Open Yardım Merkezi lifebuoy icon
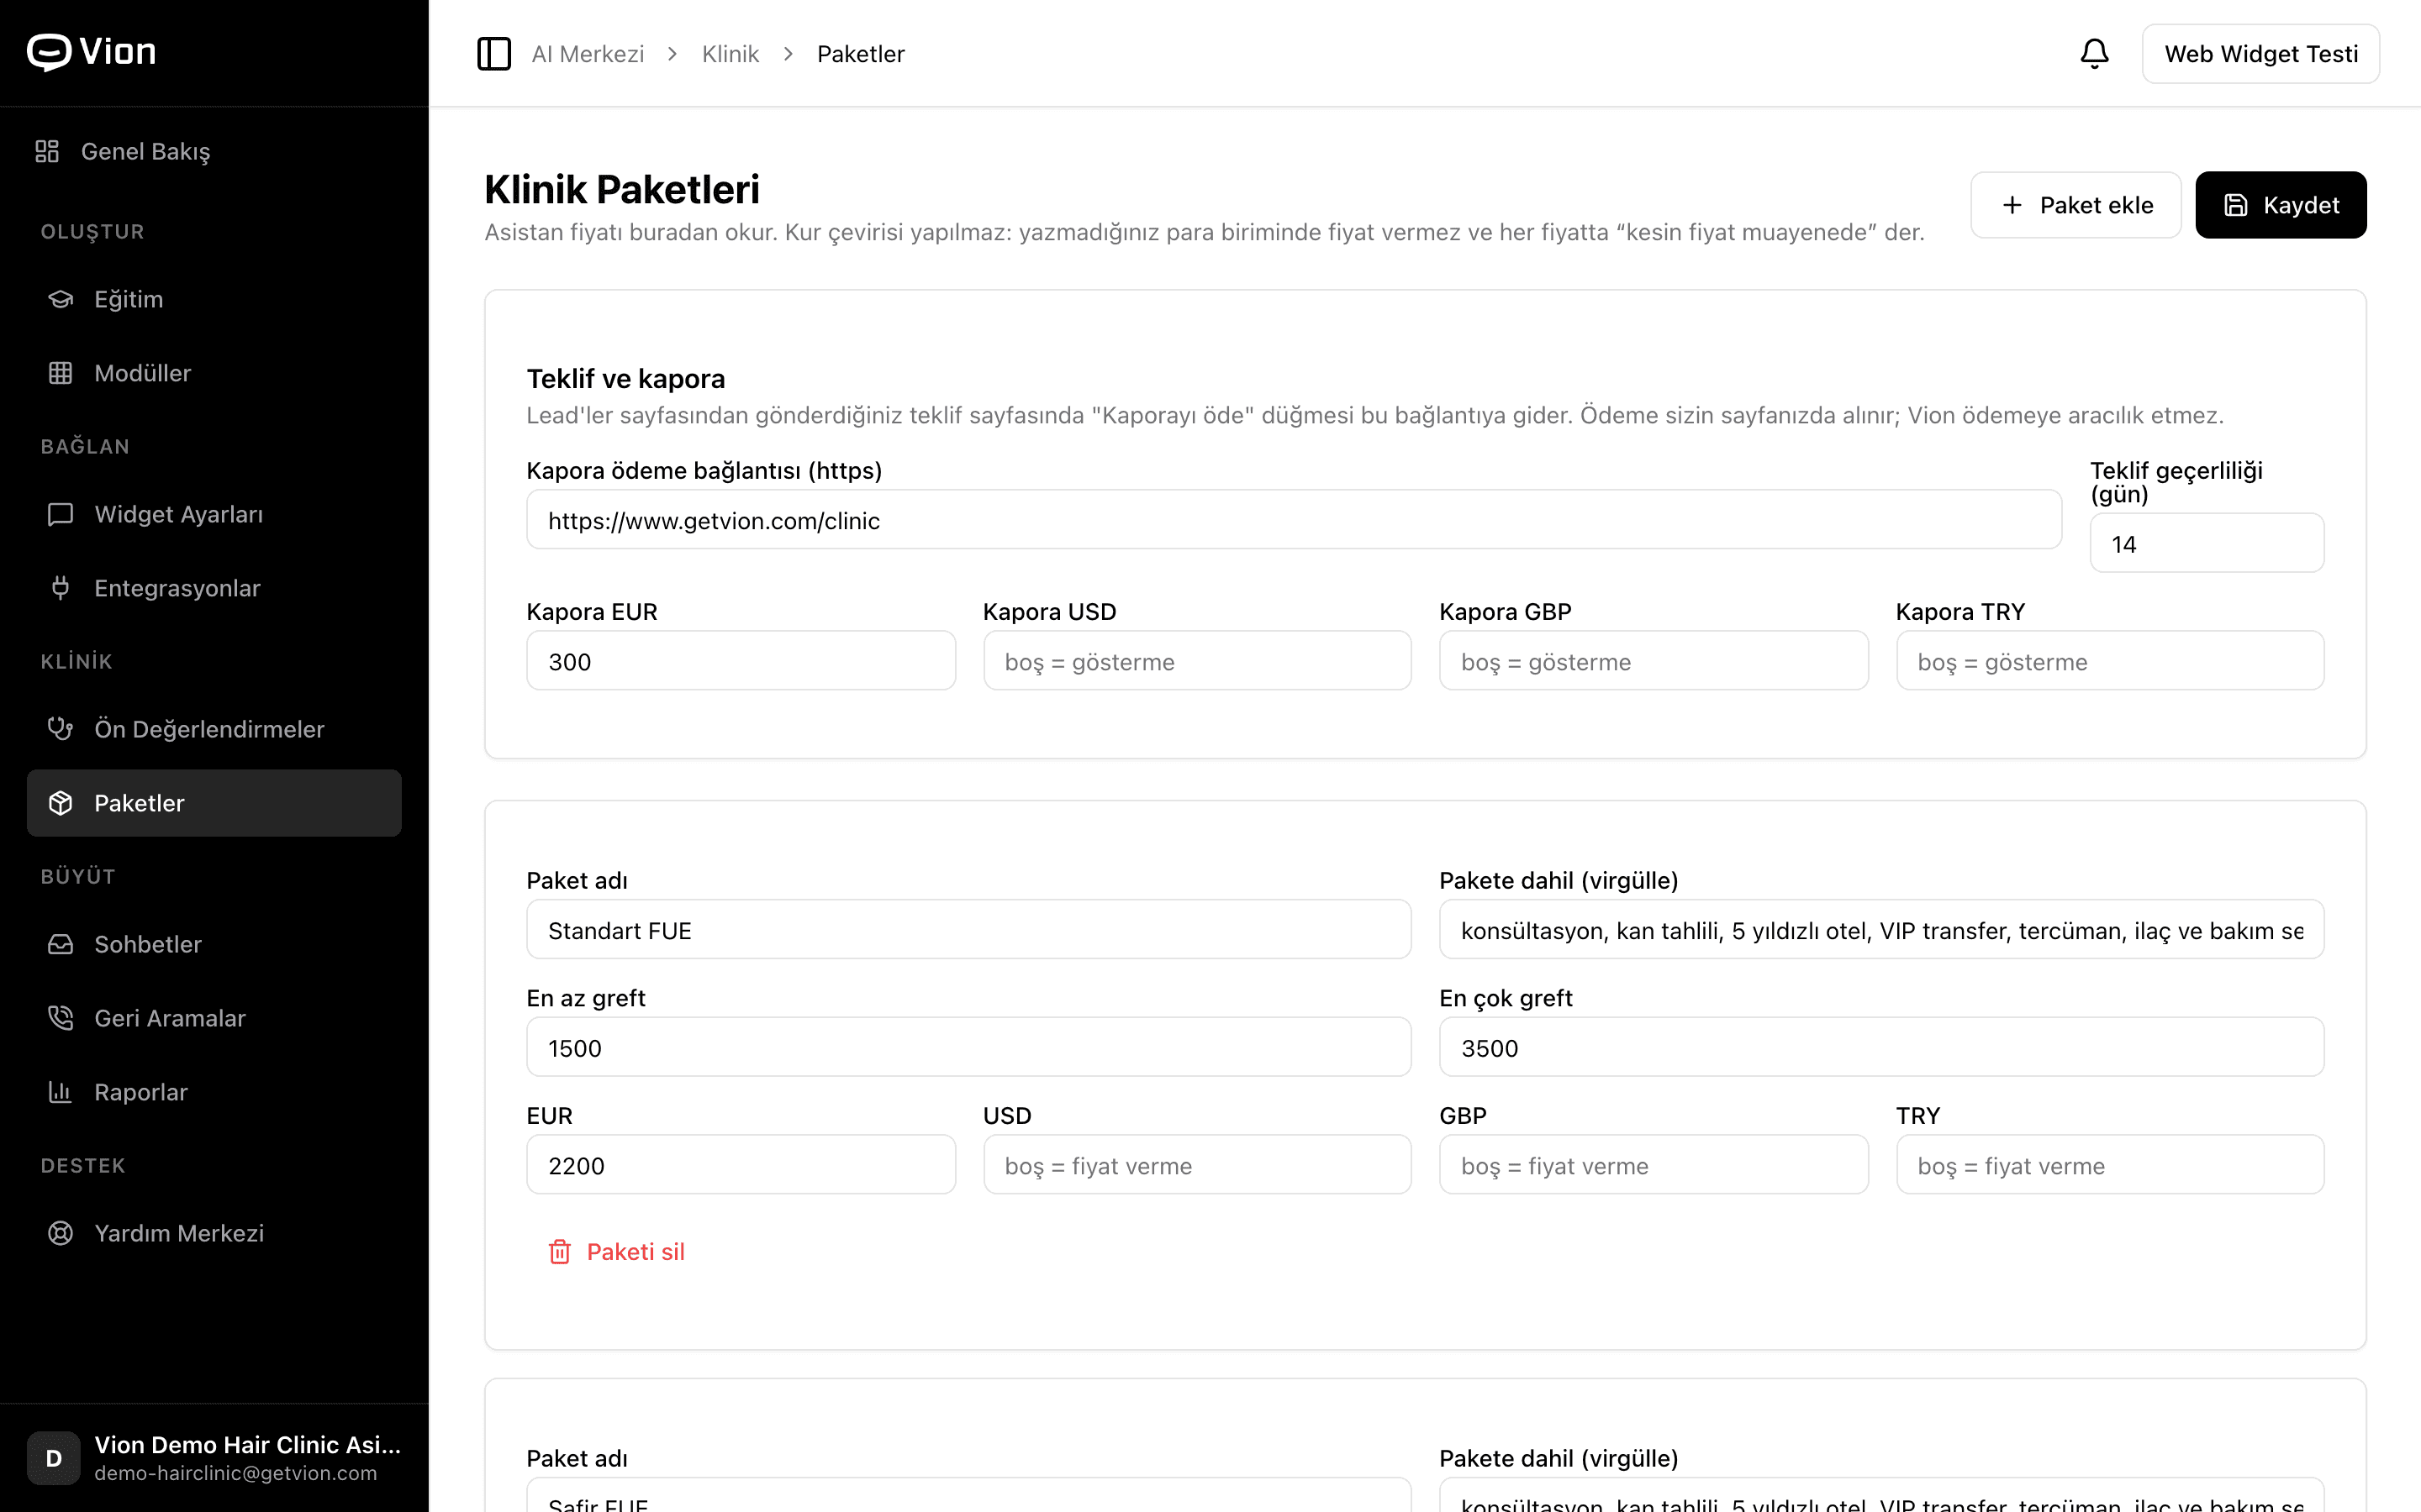 pyautogui.click(x=61, y=1233)
